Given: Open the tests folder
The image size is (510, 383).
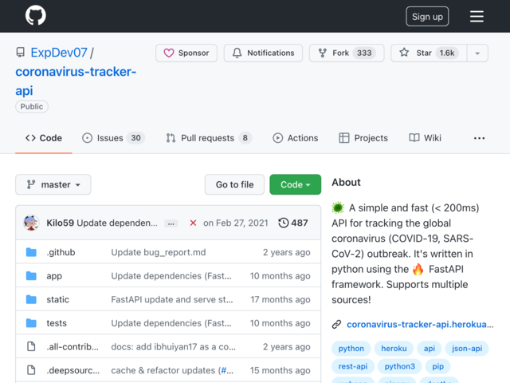Looking at the screenshot, I should [57, 323].
